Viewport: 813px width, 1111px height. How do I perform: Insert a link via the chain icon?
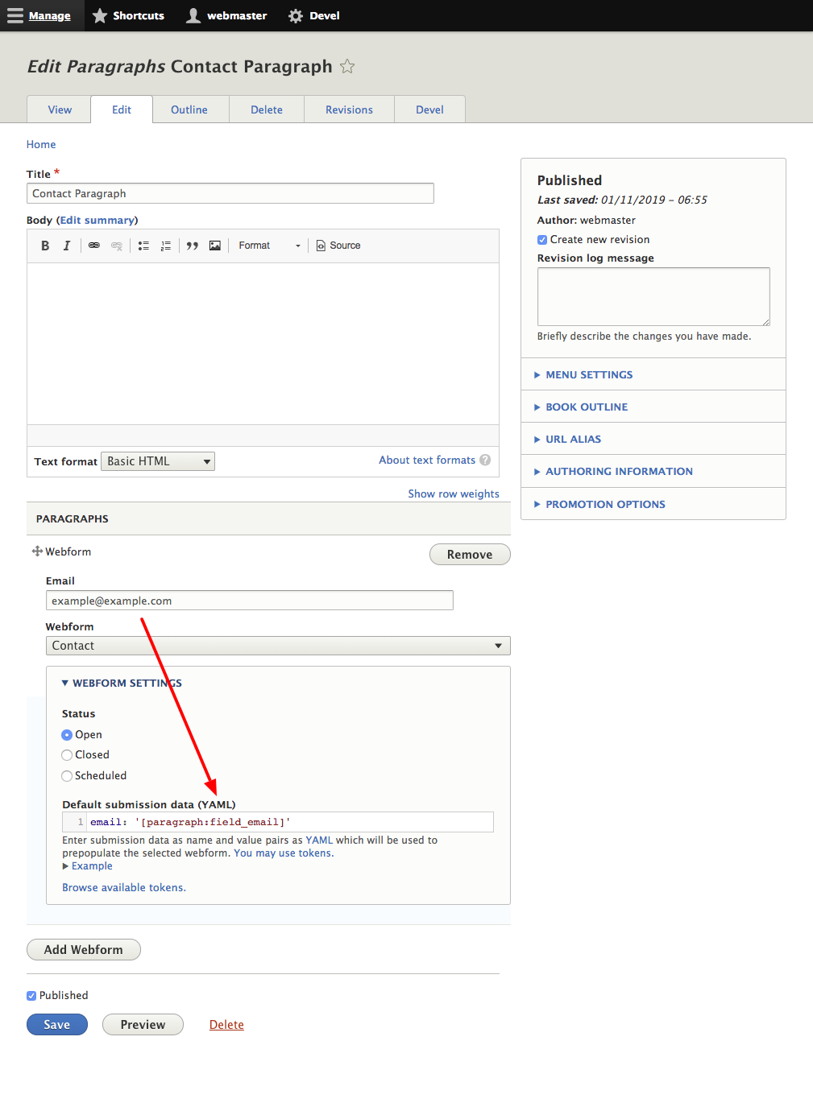[94, 246]
